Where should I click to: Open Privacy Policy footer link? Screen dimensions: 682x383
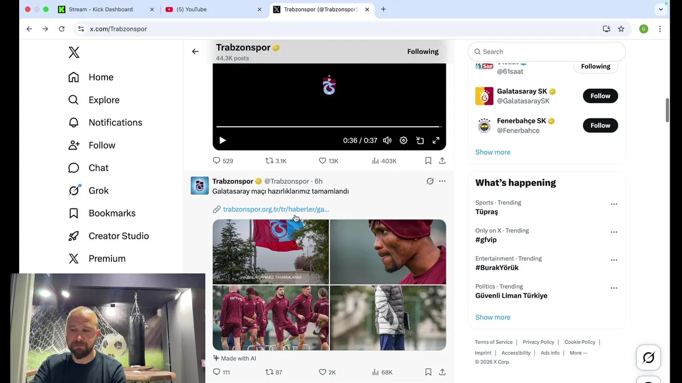click(x=538, y=342)
